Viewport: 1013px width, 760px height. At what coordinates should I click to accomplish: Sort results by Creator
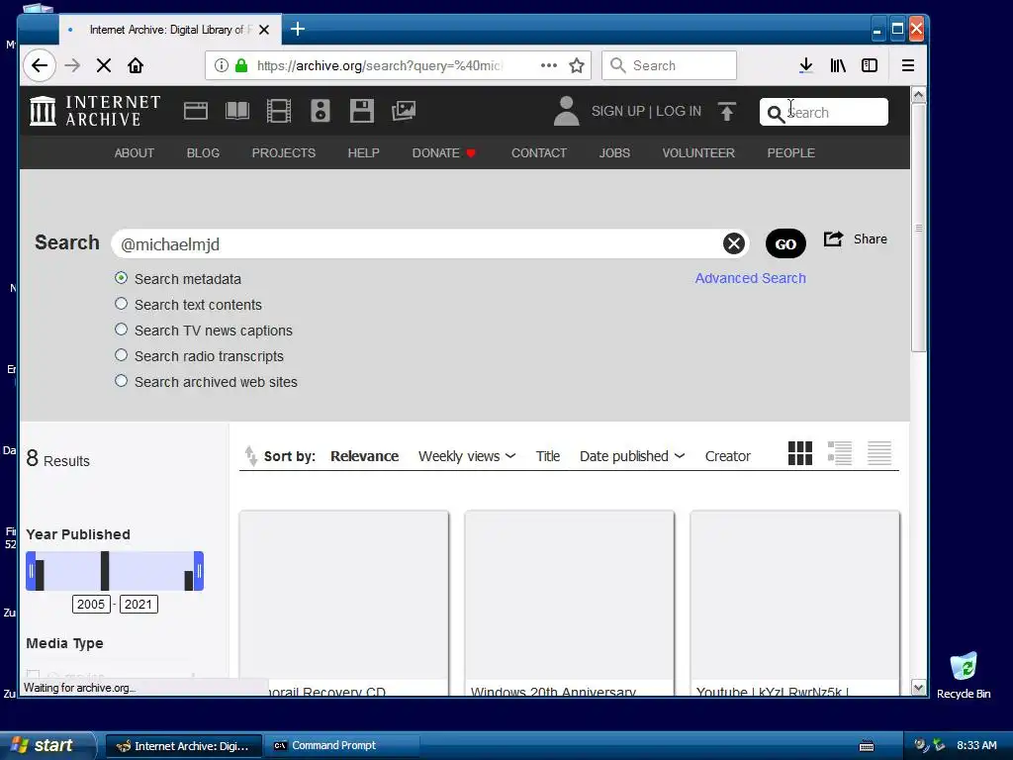(x=727, y=456)
